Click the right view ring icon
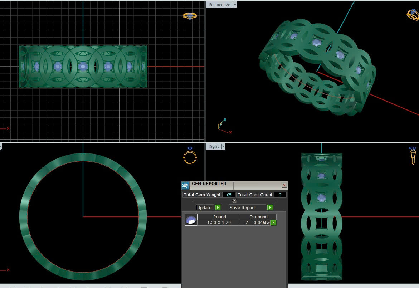Image resolution: width=419 pixels, height=288 pixels. click(413, 155)
